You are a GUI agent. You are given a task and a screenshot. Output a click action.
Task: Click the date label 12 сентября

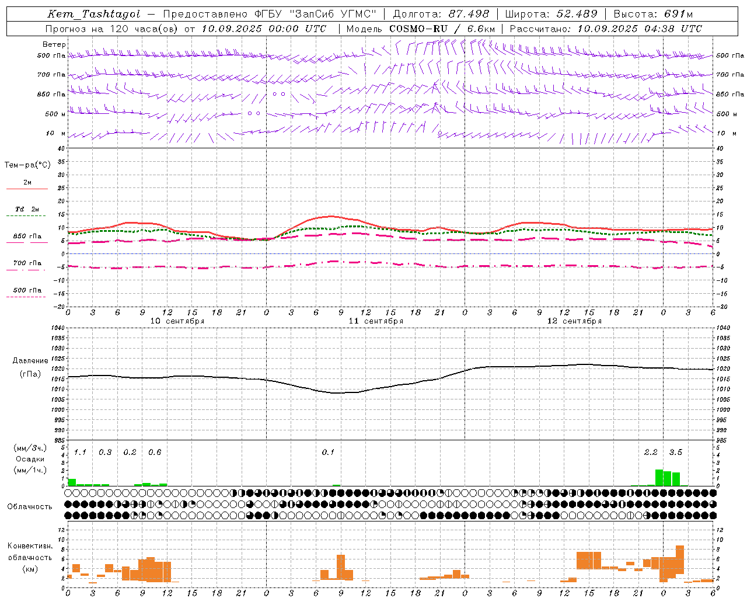coord(574,321)
